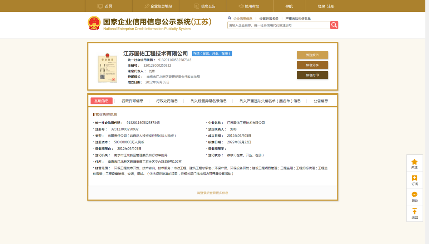Open 首页 home in top navigation
This screenshot has width=429, height=244.
(105, 6)
